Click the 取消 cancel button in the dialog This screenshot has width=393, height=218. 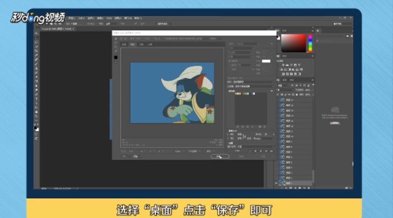coord(242,156)
